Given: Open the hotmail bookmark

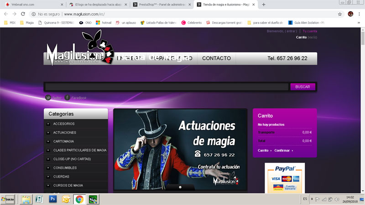Looking at the screenshot, I should pos(104,22).
